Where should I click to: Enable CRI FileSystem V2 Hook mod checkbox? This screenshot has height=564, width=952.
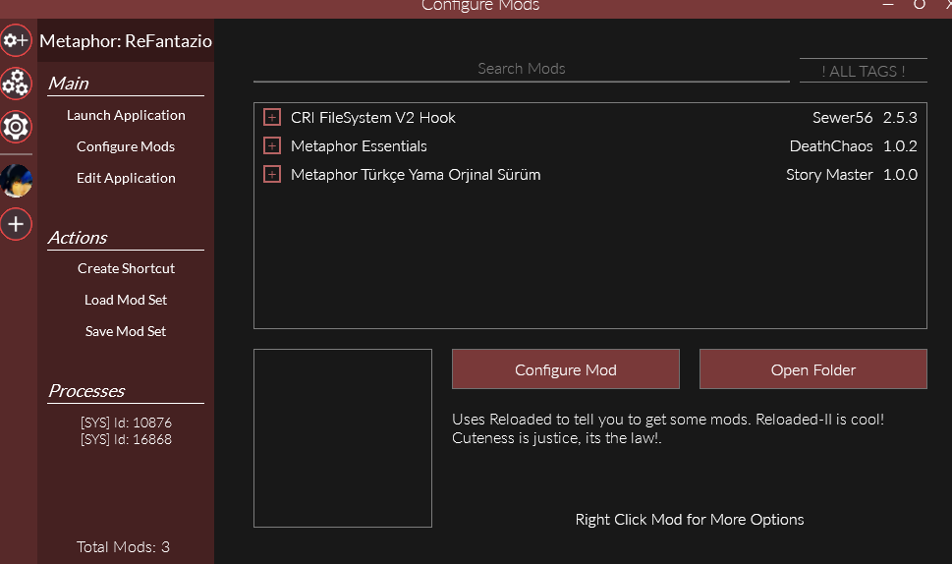click(272, 117)
